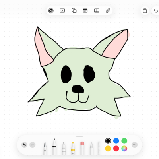Image resolution: width=159 pixels, height=159 pixels.
Task: Add a sticky note
Action: [85, 10]
